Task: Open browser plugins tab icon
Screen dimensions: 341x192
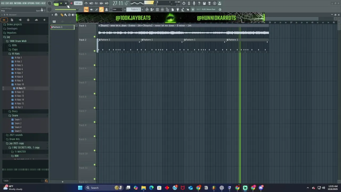Action: point(20,20)
